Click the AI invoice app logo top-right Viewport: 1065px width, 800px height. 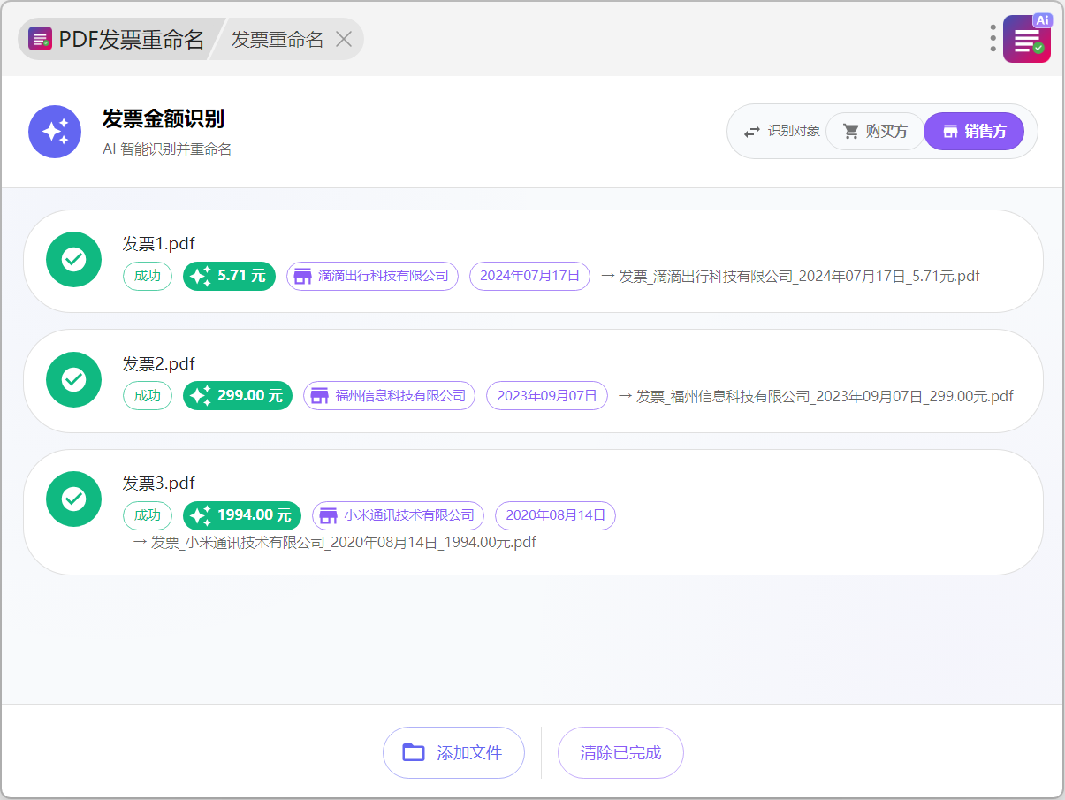pos(1026,39)
